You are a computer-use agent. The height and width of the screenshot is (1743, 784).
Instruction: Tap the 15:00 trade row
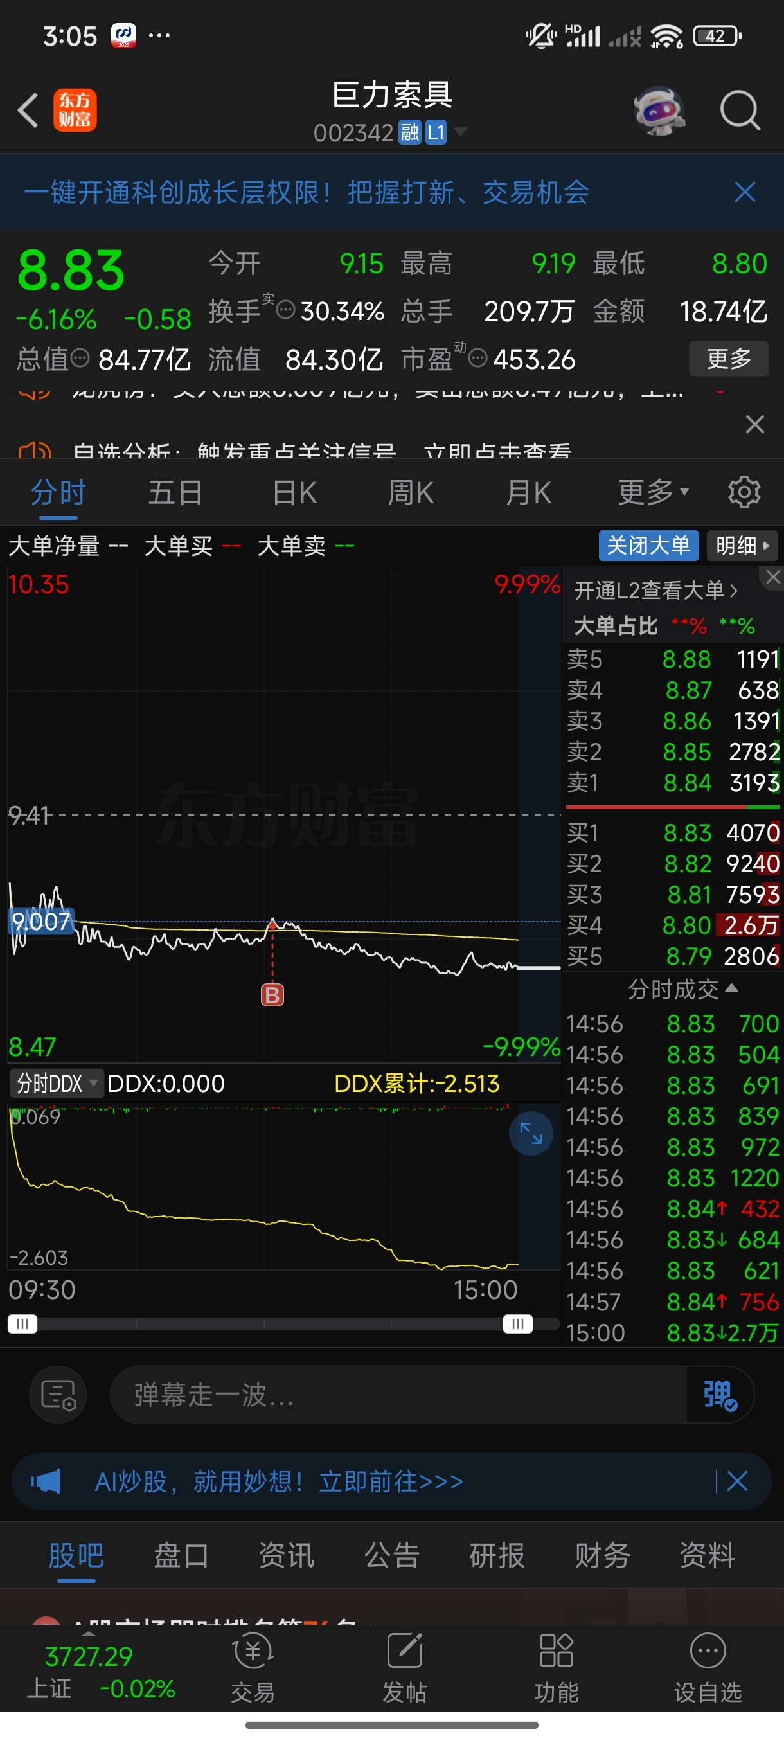pyautogui.click(x=673, y=1332)
